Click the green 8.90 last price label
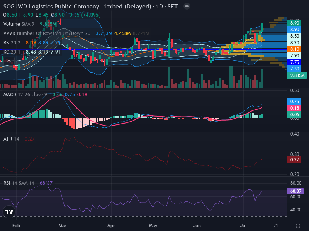309x231 pixels. 294,23
